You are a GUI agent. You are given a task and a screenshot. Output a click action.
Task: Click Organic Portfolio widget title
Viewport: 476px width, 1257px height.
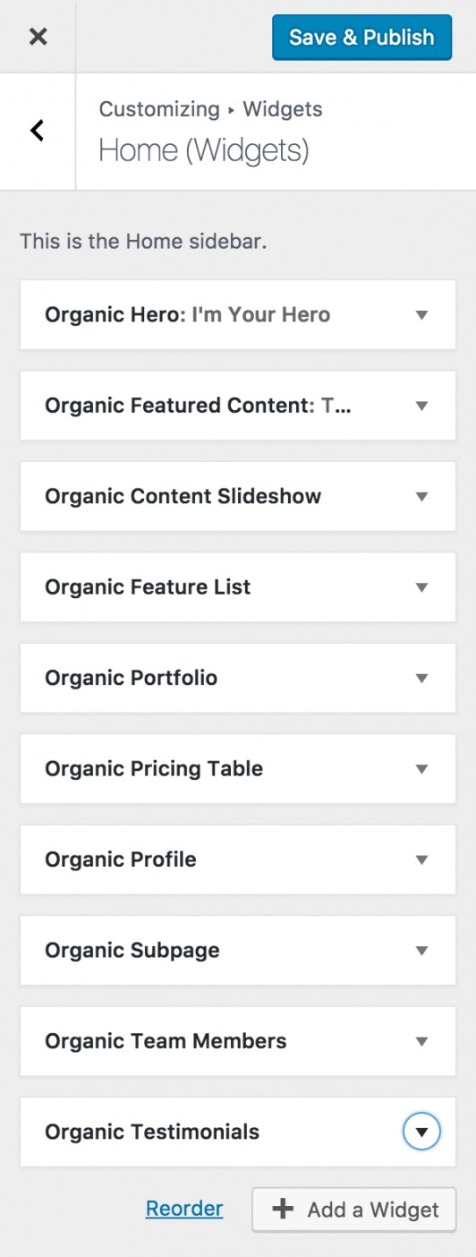coord(131,678)
